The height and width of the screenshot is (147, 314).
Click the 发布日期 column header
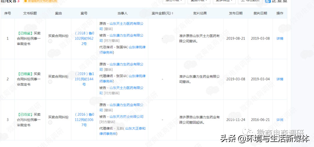tap(236, 13)
